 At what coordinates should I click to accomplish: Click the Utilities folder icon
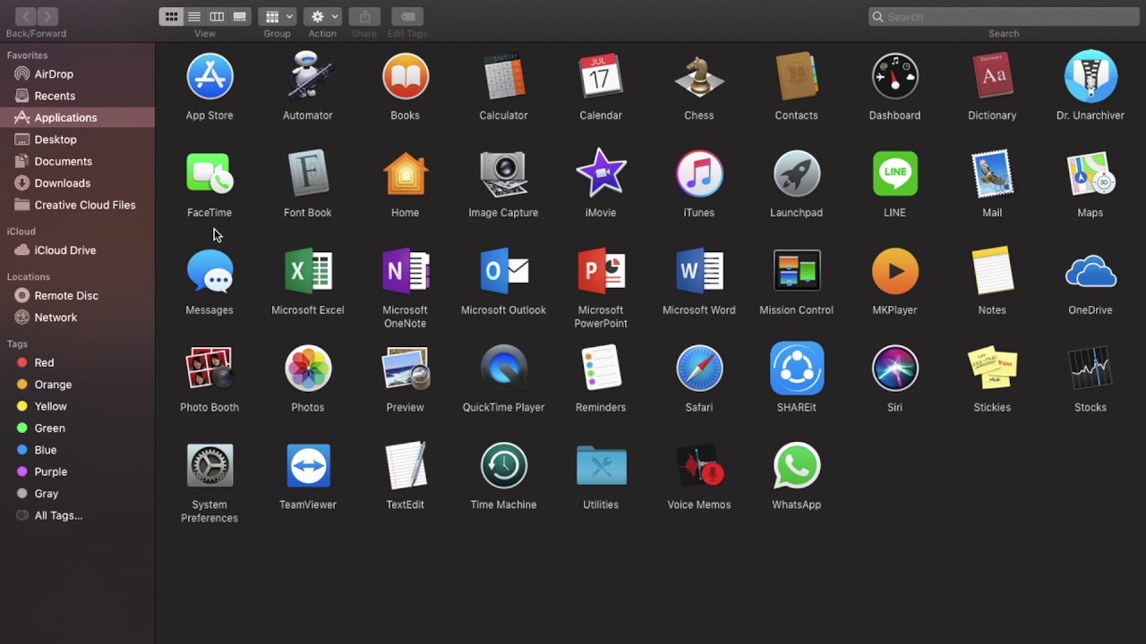click(x=601, y=466)
